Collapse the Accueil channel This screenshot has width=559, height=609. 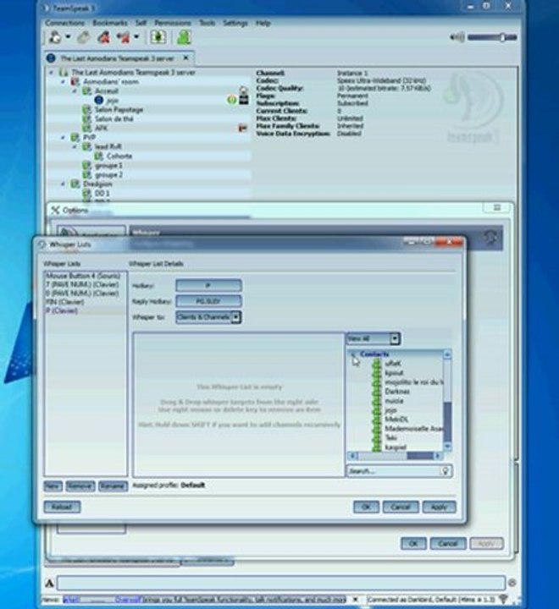pyautogui.click(x=75, y=91)
